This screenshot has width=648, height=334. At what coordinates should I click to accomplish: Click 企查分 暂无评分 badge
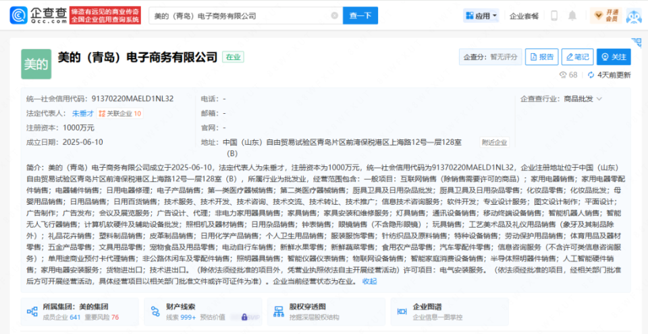491,57
